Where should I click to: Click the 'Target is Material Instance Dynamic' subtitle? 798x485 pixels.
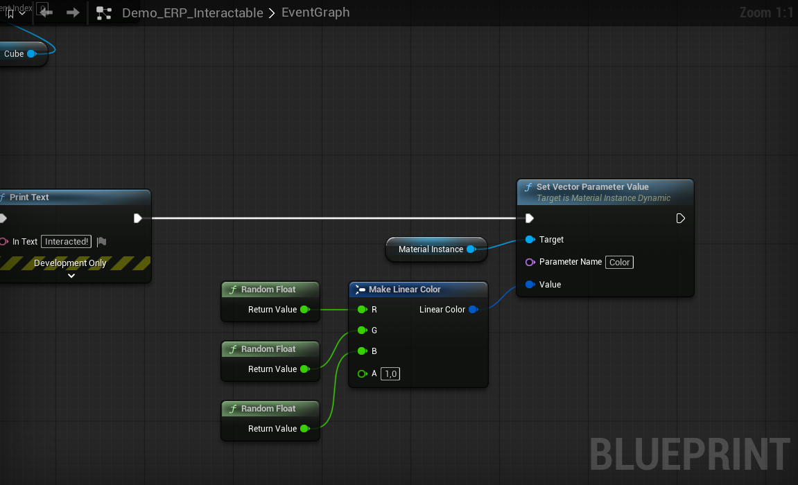[604, 197]
